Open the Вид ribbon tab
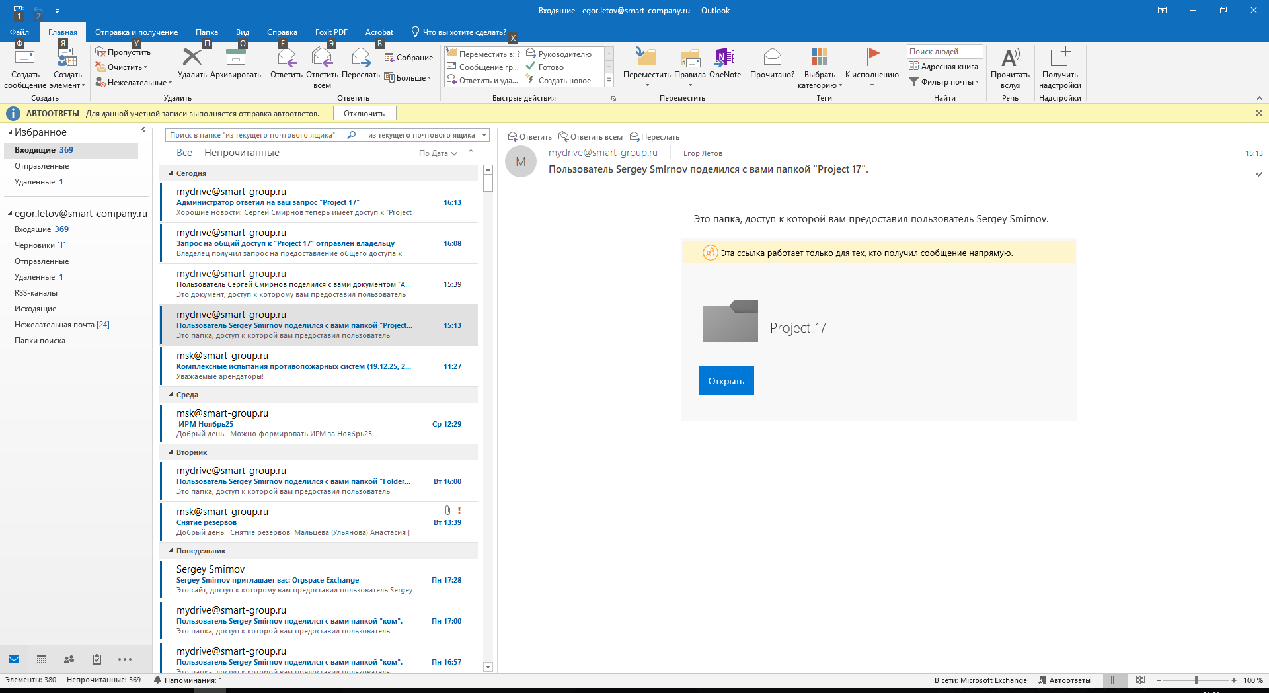 pos(243,32)
